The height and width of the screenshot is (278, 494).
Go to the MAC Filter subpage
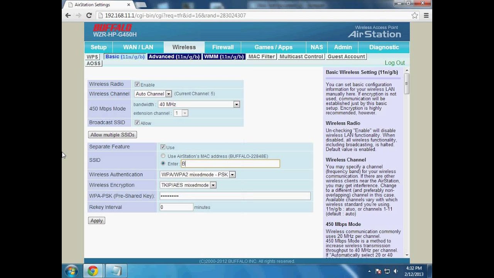[262, 57]
